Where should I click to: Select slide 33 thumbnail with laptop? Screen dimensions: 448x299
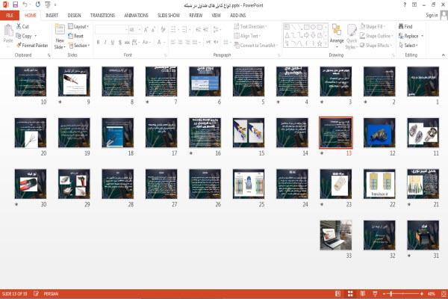pyautogui.click(x=336, y=235)
